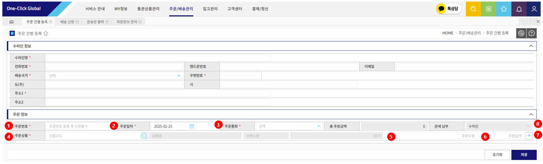
Task: Focus the 도(주) input field
Action: [114, 84]
